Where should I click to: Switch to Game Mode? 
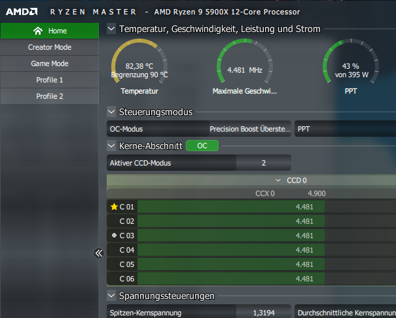coord(50,63)
